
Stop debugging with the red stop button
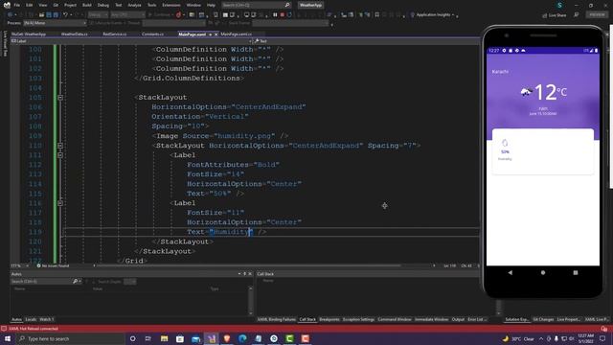coord(282,15)
